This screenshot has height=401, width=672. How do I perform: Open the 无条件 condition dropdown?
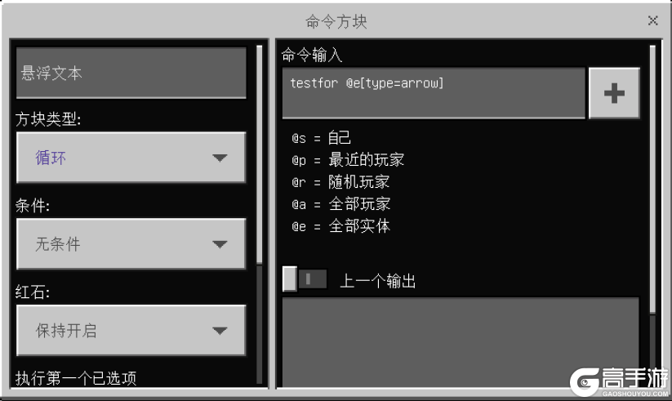click(131, 244)
